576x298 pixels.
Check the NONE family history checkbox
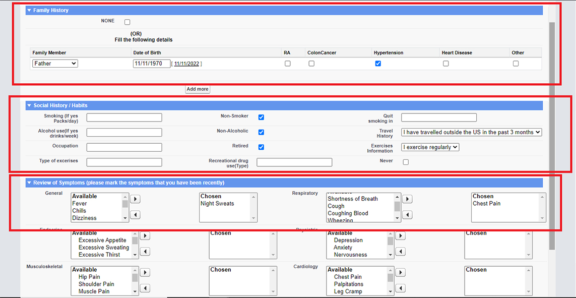point(127,22)
